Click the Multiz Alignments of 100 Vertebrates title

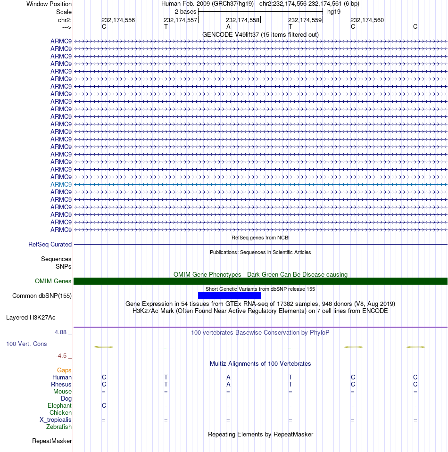[260, 364]
